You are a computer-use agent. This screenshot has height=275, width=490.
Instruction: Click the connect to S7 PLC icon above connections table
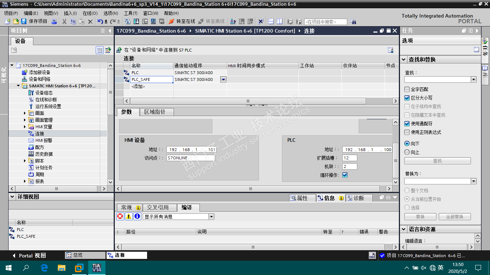coord(119,50)
